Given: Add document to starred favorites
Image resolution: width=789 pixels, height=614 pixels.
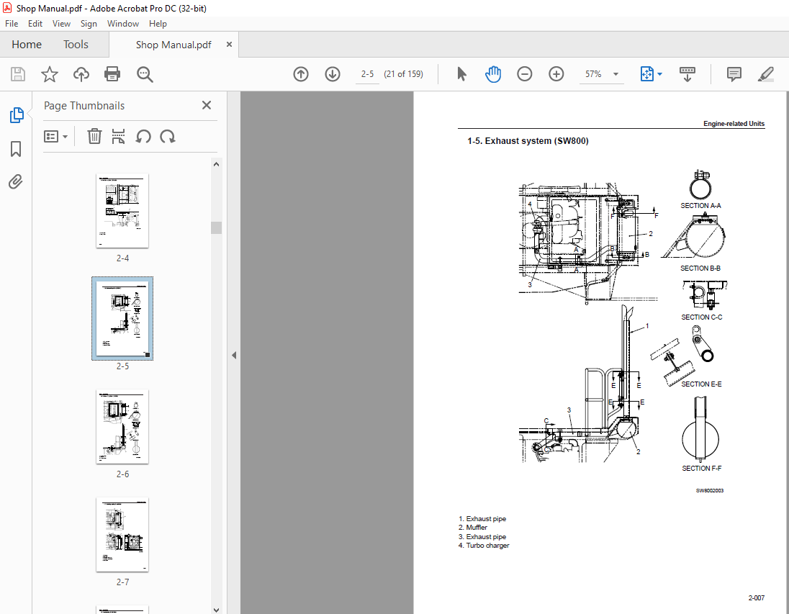Looking at the screenshot, I should pyautogui.click(x=49, y=74).
